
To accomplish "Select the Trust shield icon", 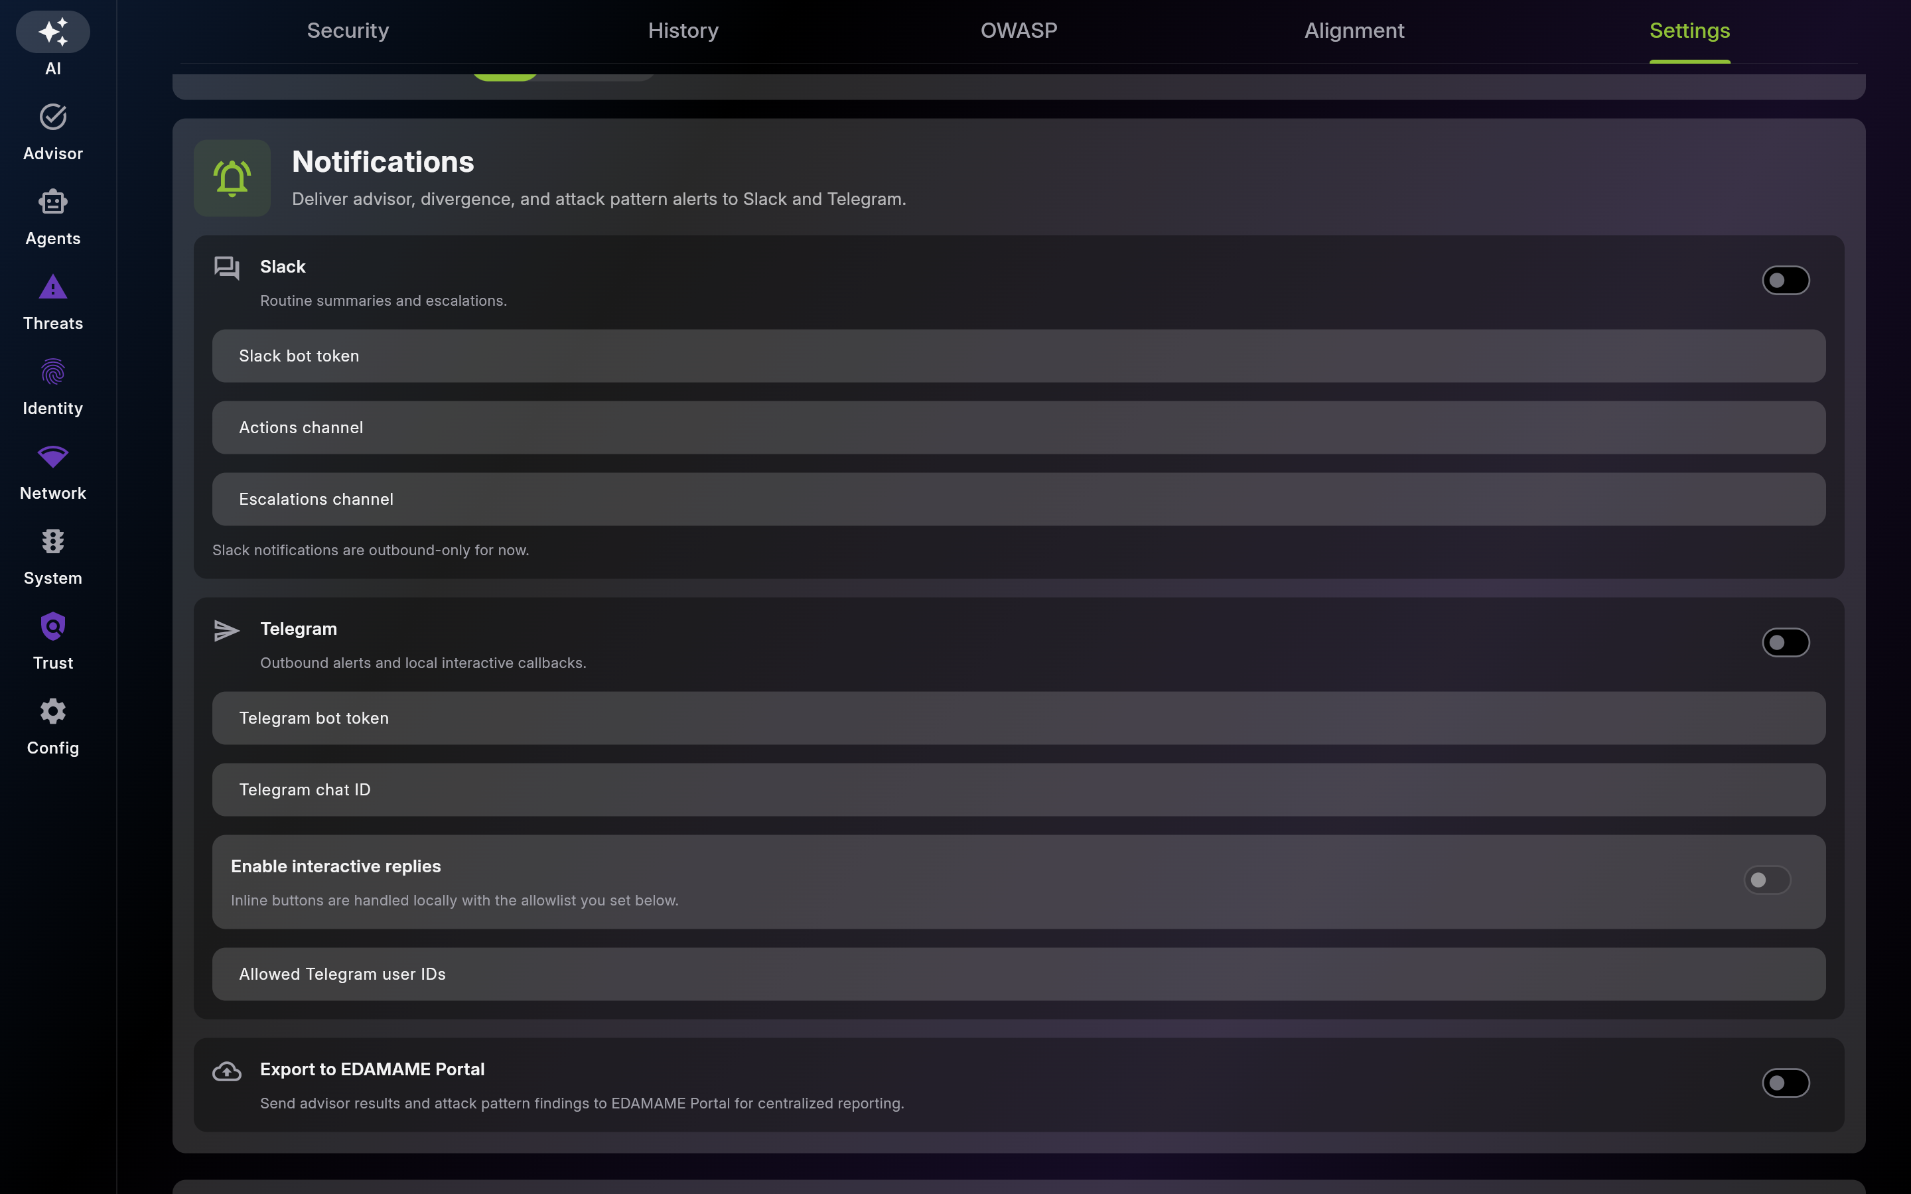I will [x=53, y=626].
